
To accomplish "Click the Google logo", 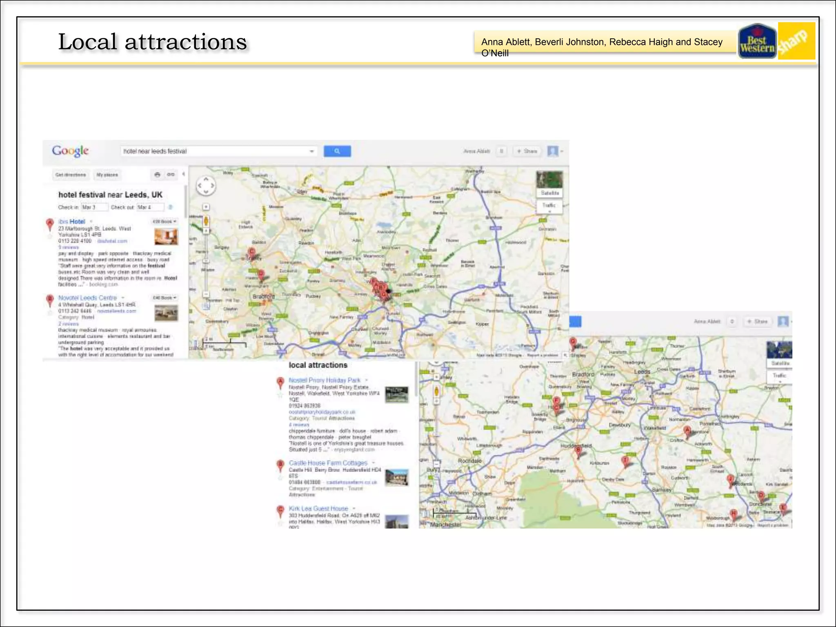I will [70, 151].
